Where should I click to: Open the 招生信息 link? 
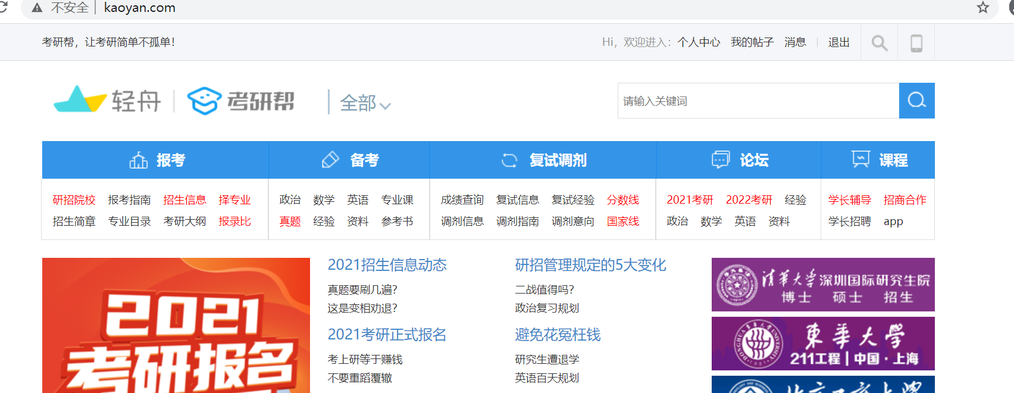(x=184, y=200)
